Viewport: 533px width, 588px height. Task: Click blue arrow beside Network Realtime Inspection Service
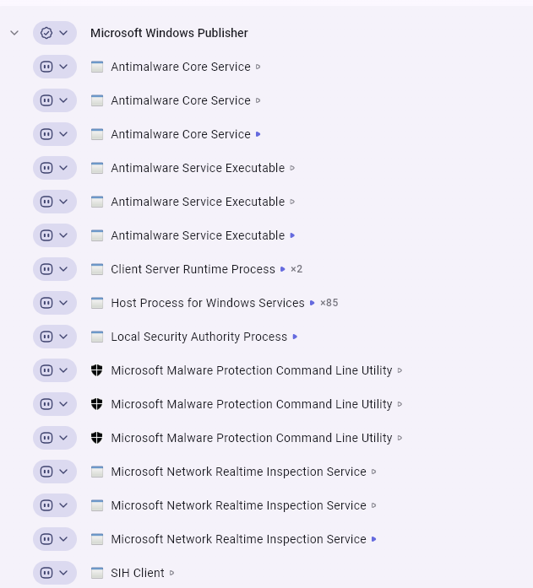pyautogui.click(x=374, y=539)
